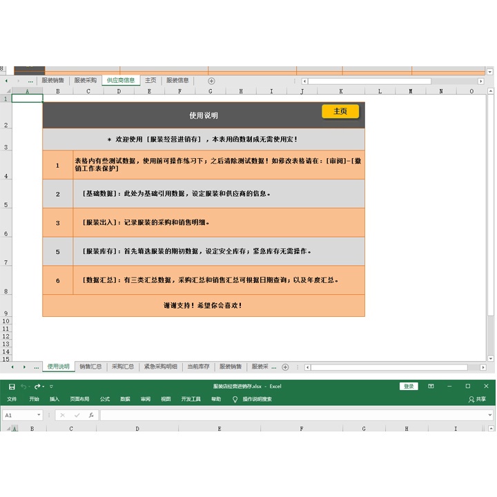
Task: Click the Cancel X icon in formula bar
Action: pos(62,416)
